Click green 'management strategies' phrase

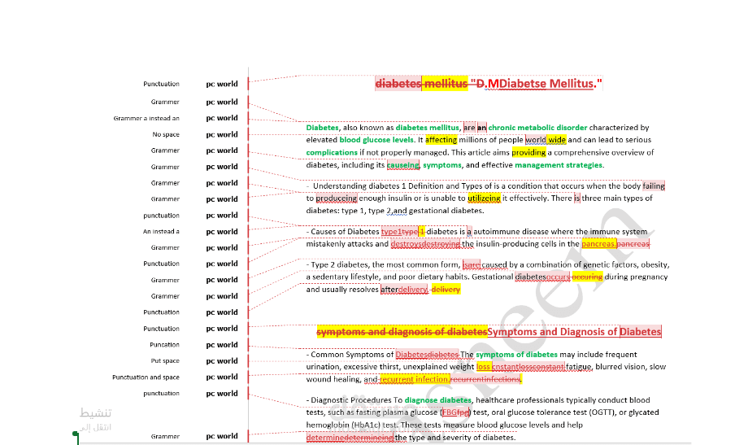point(559,164)
